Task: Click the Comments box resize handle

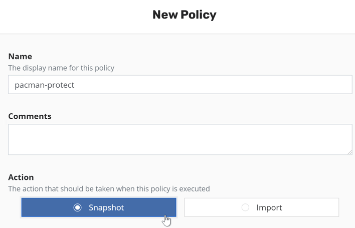Action: click(349, 152)
